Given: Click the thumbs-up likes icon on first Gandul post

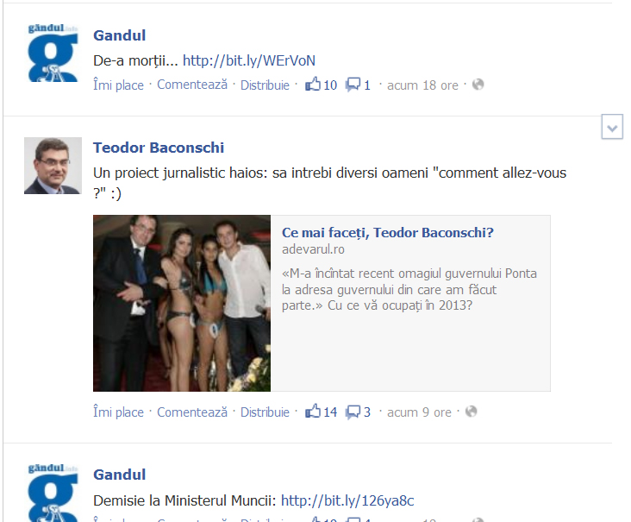Looking at the screenshot, I should click(313, 85).
